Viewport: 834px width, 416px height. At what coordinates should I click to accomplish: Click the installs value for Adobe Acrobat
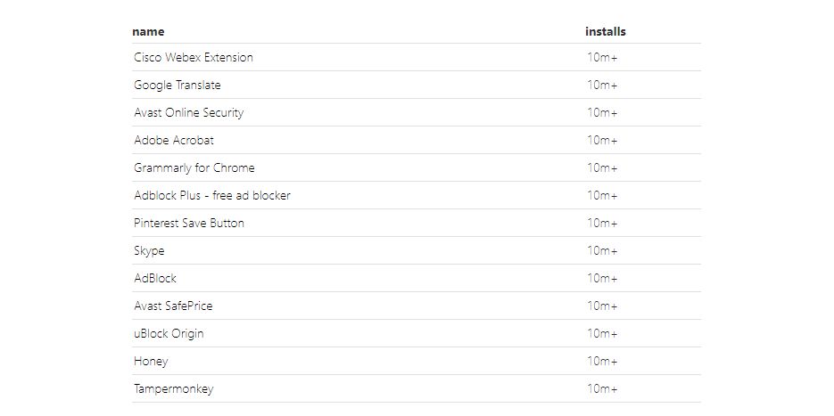(x=602, y=140)
